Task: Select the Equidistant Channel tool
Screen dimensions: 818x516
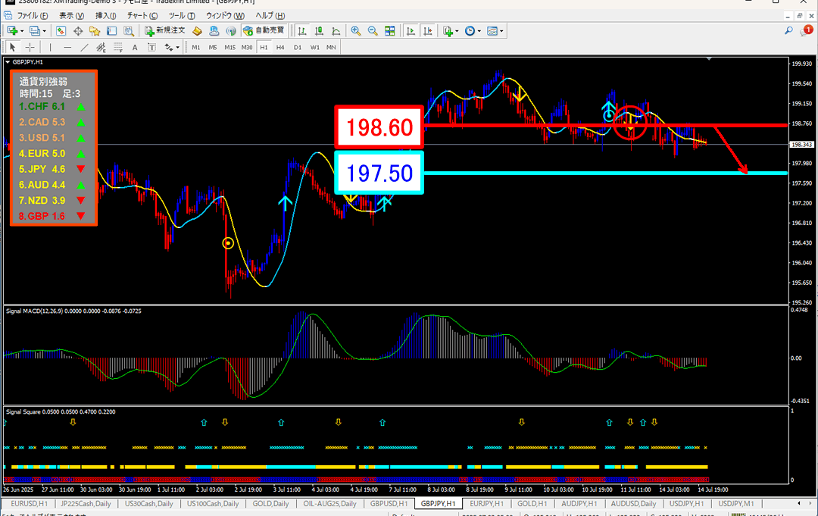Action: point(101,48)
